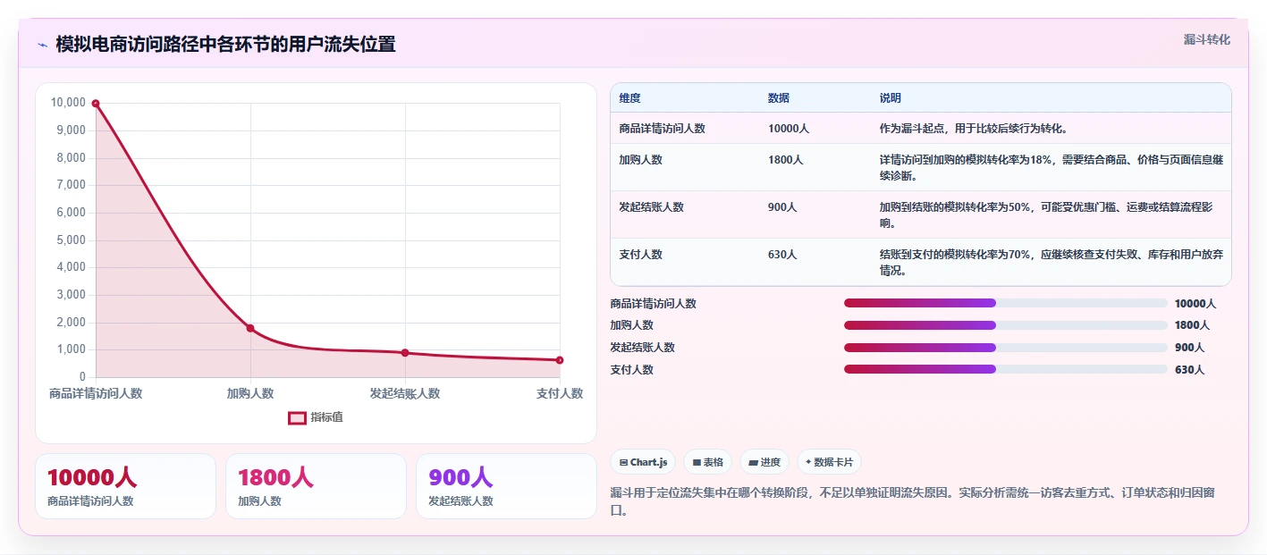Select the 表格 tag
This screenshot has height=555, width=1267.
[x=707, y=462]
